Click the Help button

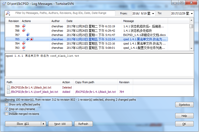pos(184,116)
